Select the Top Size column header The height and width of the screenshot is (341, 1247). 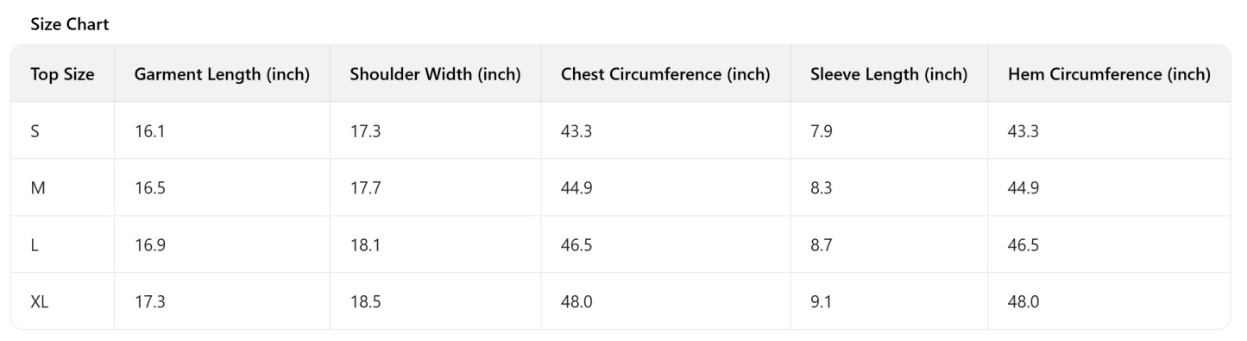coord(62,74)
